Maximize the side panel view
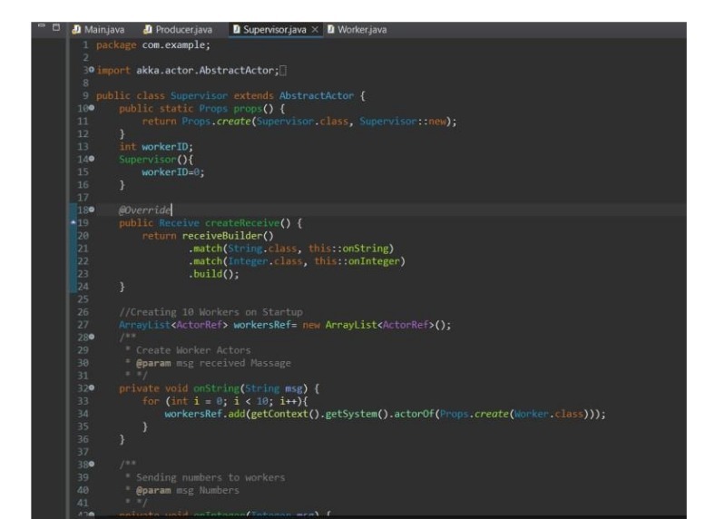This screenshot has height=519, width=705. point(56,27)
